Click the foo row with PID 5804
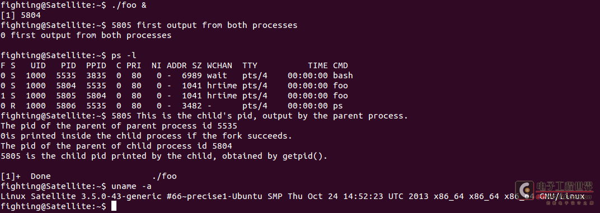Screen dimensions: 600x213 tap(175, 86)
